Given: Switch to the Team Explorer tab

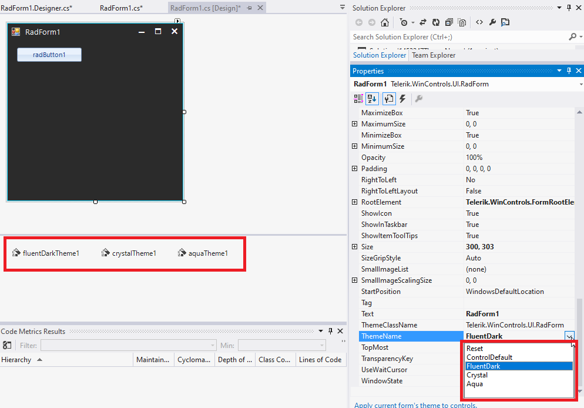Looking at the screenshot, I should pyautogui.click(x=434, y=55).
